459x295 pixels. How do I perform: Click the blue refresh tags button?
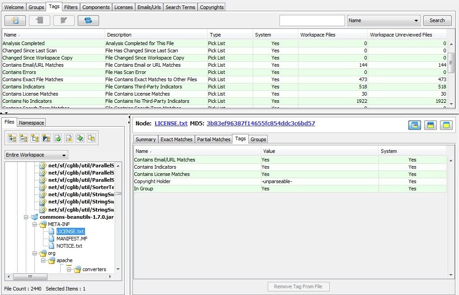[x=88, y=20]
